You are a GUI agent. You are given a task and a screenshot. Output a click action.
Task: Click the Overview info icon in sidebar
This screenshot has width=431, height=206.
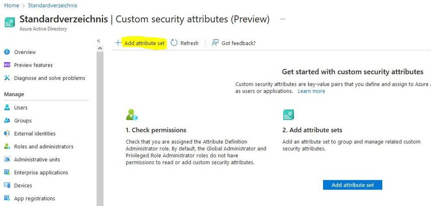[7, 52]
